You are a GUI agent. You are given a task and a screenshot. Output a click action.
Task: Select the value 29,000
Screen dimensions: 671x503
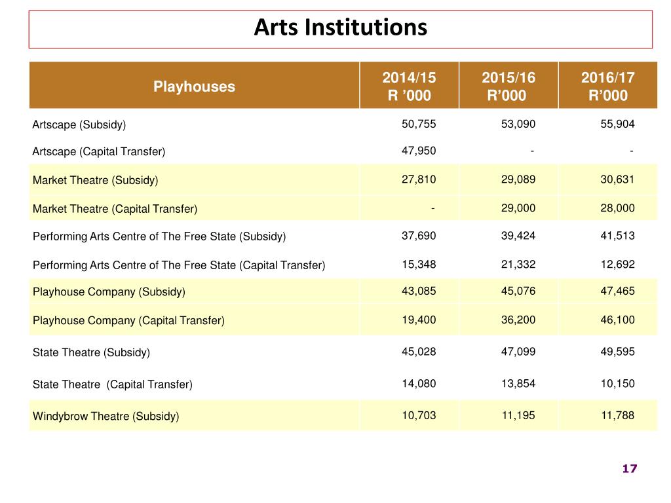518,208
